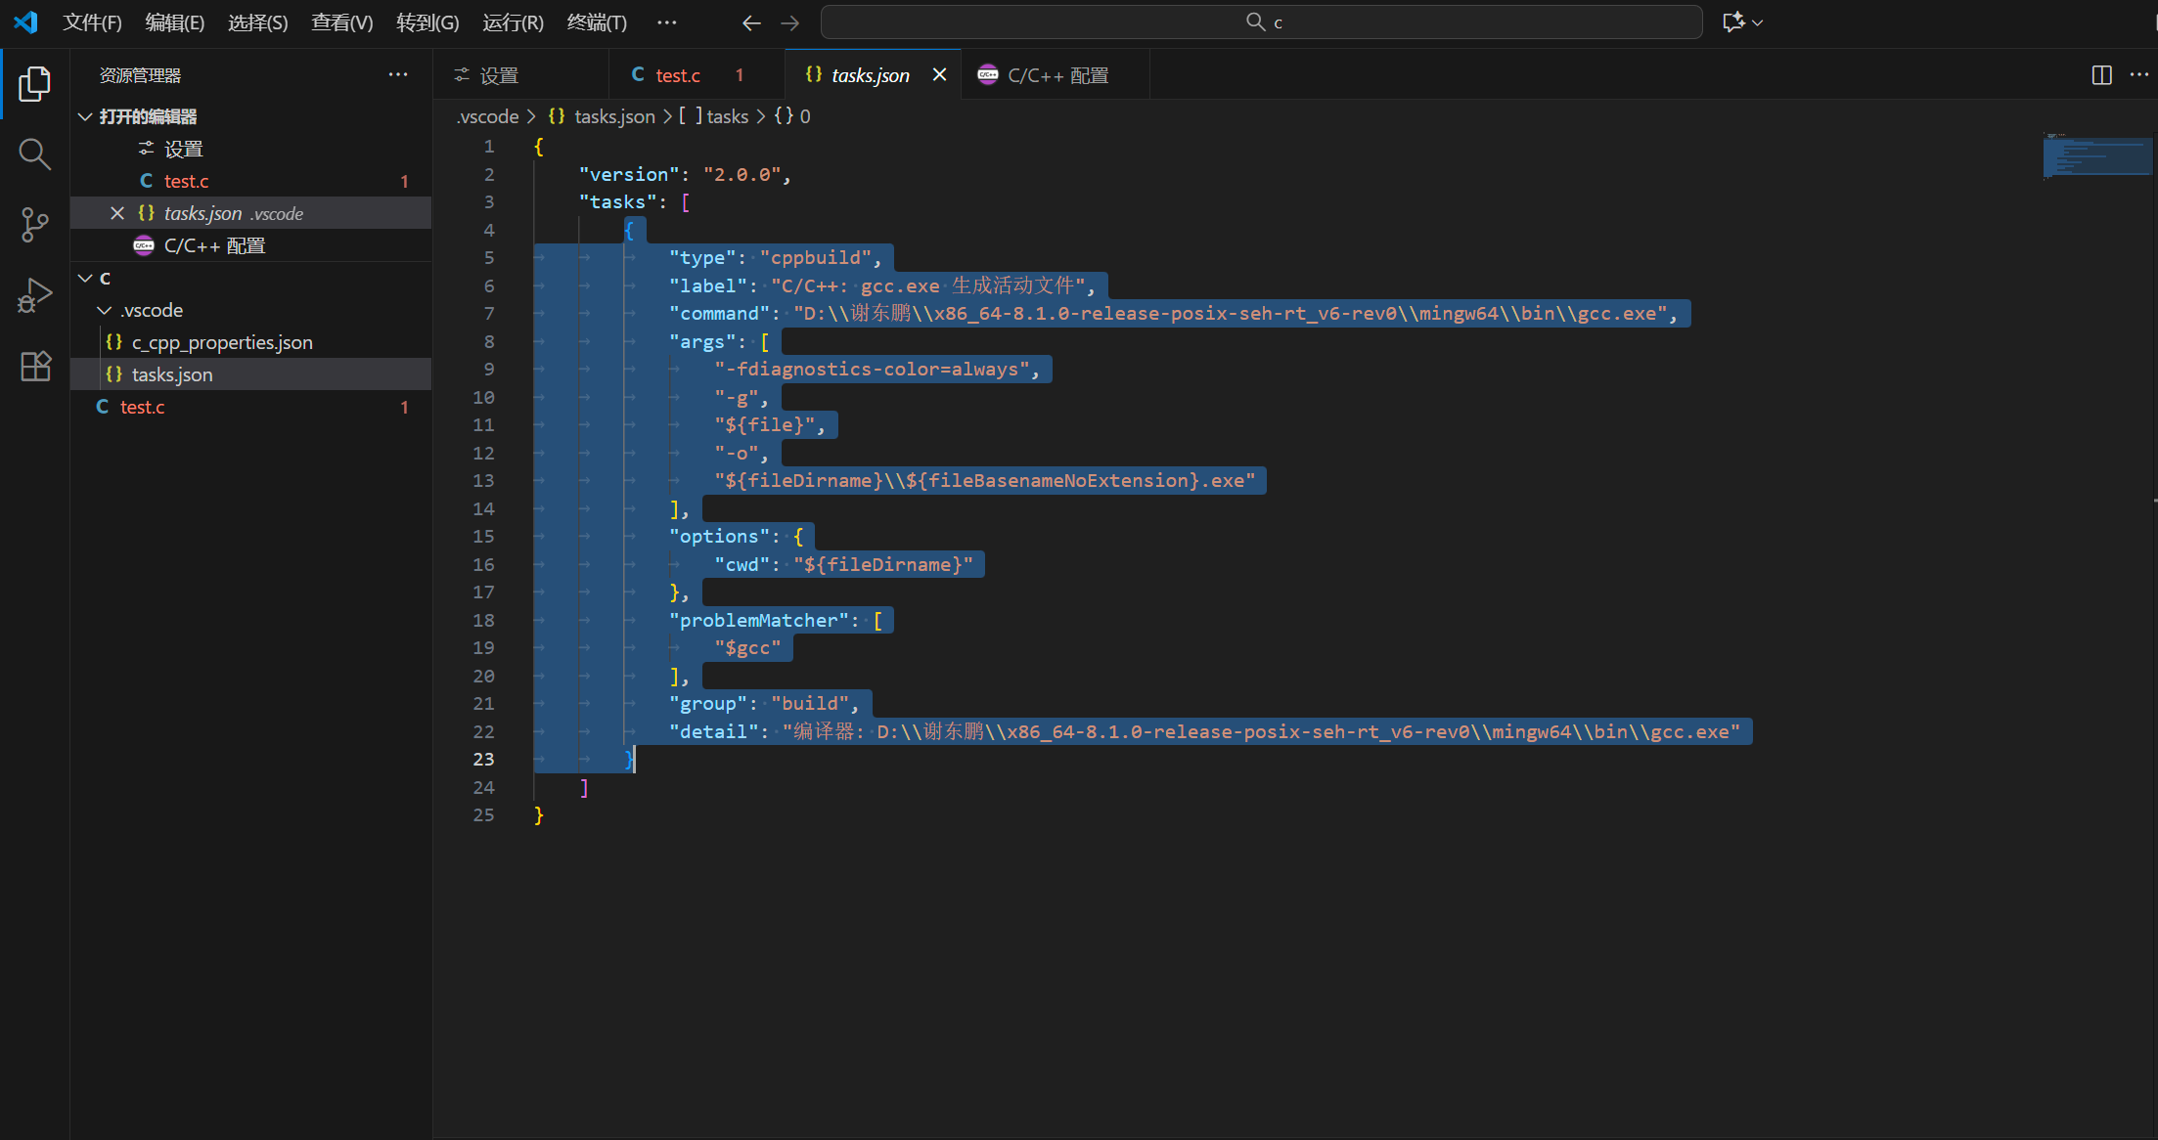Switch to the C/C++ 配置 tab
Screen dimensions: 2158x1140
[1057, 75]
